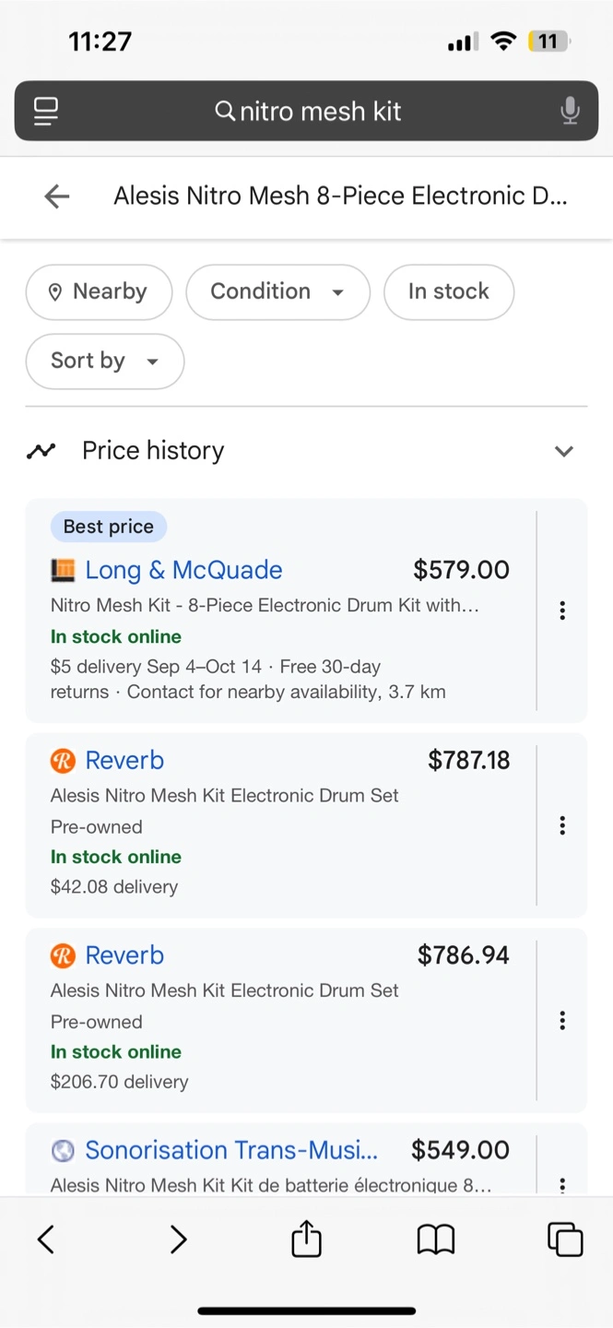The height and width of the screenshot is (1328, 613).
Task: Open the first Reverb seller link
Action: click(x=124, y=760)
